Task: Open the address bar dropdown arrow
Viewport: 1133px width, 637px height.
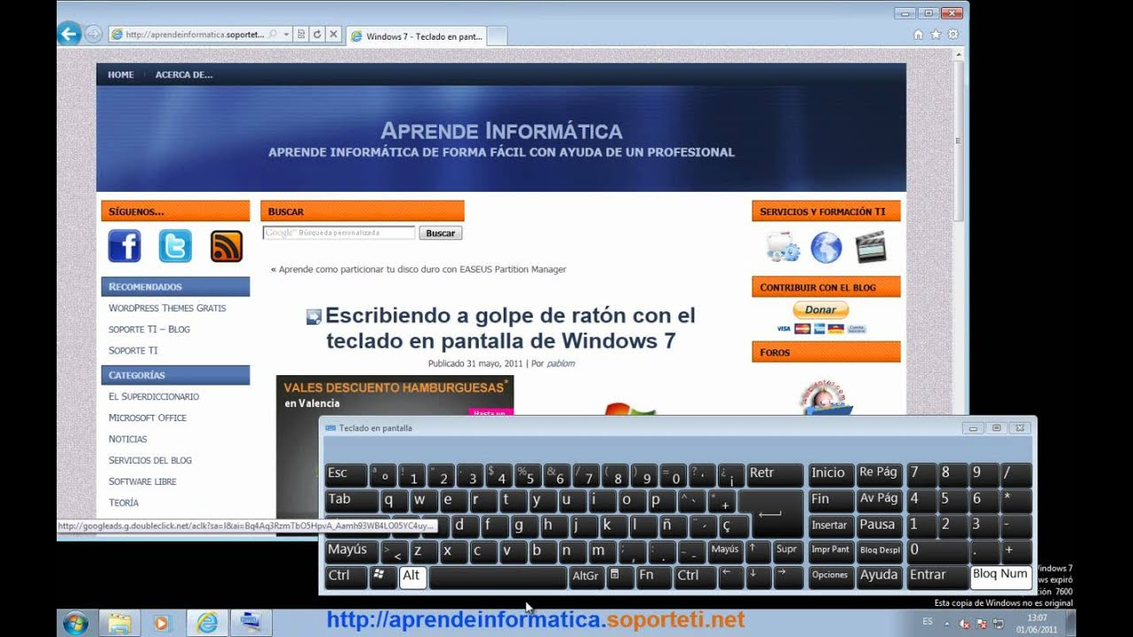Action: (x=287, y=35)
